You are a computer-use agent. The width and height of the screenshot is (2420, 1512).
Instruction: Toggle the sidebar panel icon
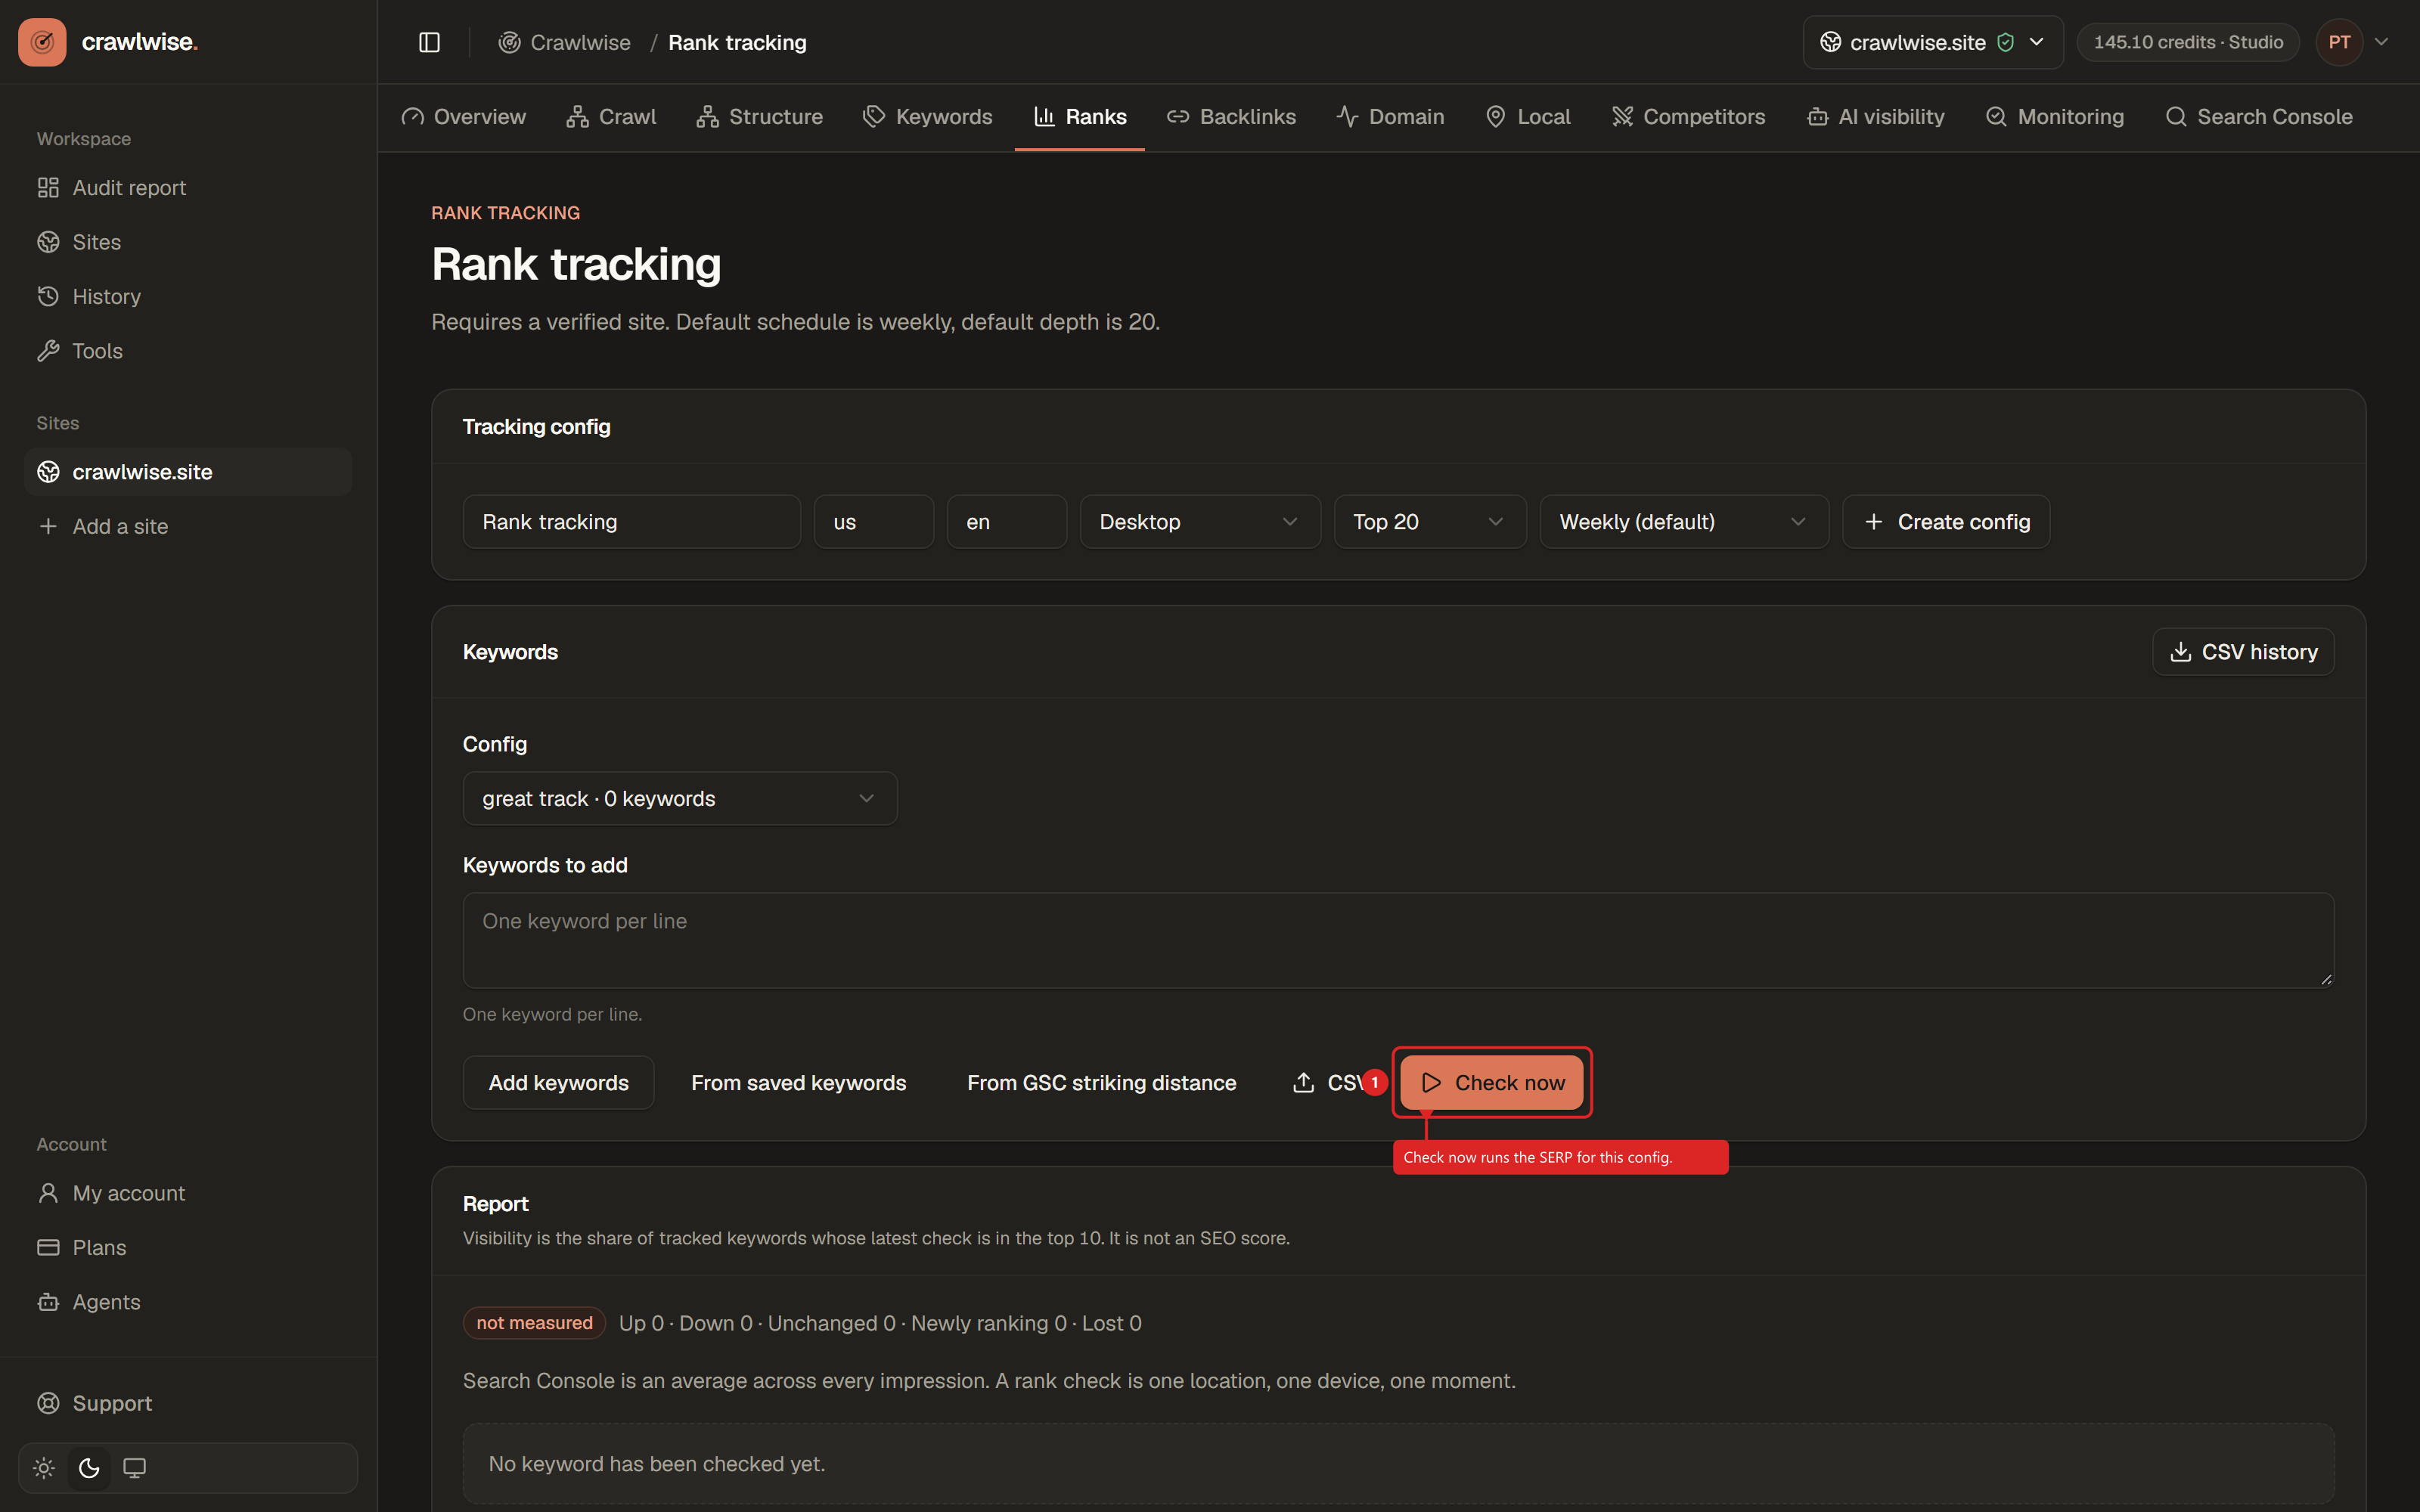pos(429,42)
